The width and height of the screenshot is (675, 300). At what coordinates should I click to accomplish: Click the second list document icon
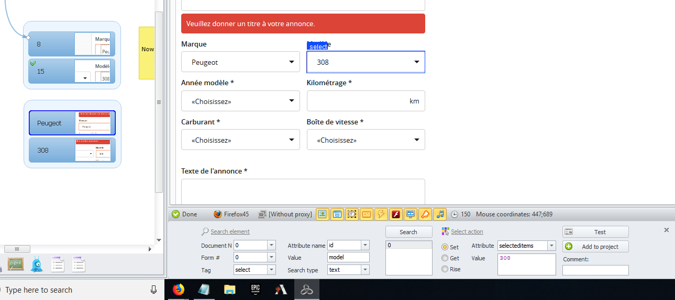point(79,264)
